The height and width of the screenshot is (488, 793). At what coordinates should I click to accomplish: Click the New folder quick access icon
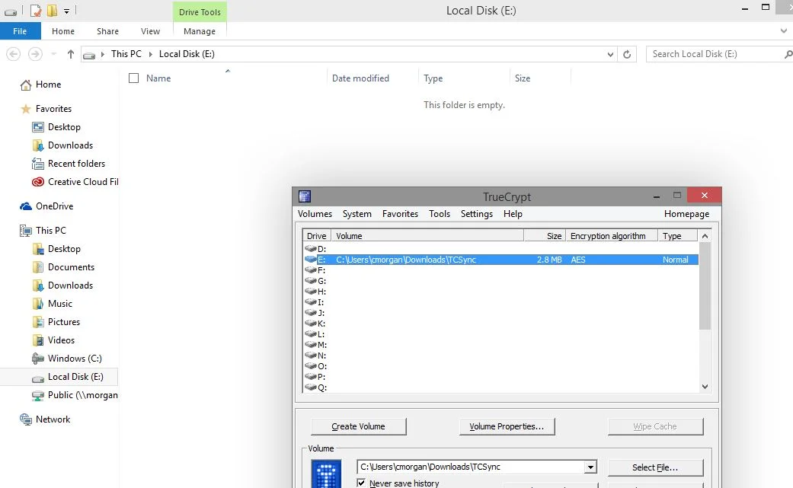[52, 11]
